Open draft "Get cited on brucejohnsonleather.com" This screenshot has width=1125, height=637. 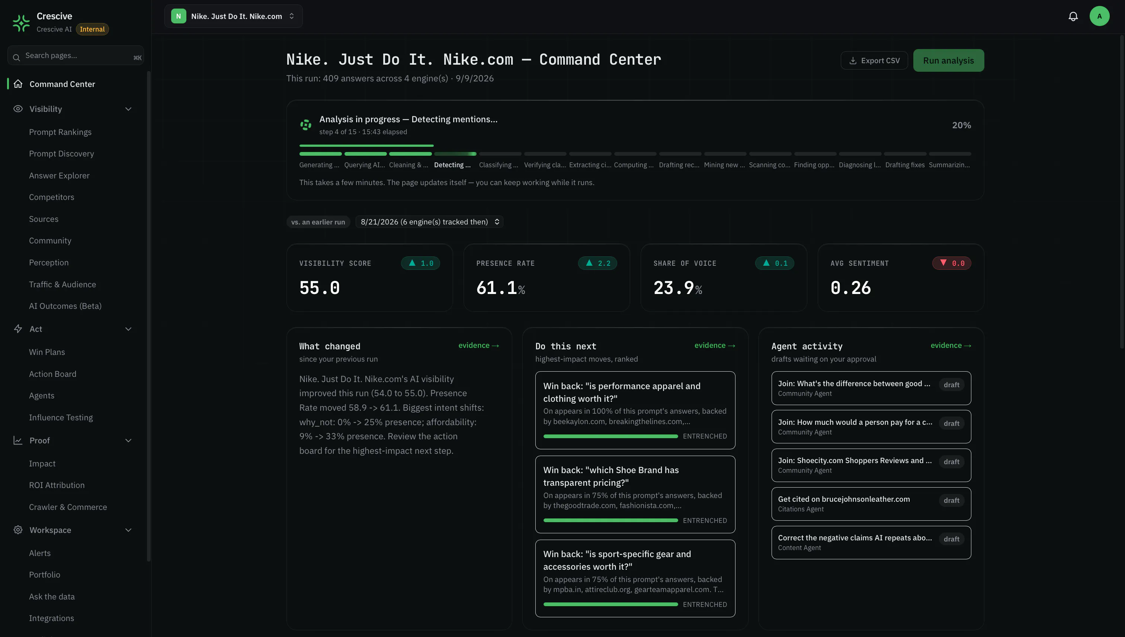(x=871, y=504)
